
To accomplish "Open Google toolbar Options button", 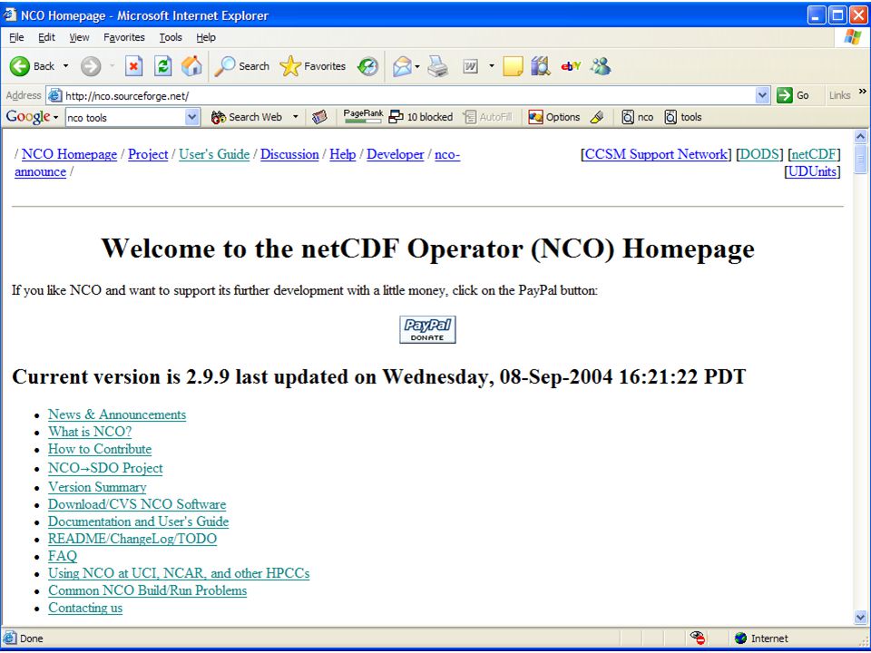I will [553, 117].
